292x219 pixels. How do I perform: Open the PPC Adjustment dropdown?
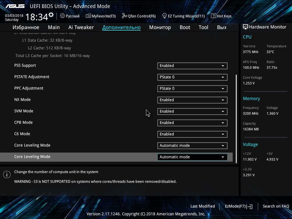(192, 88)
